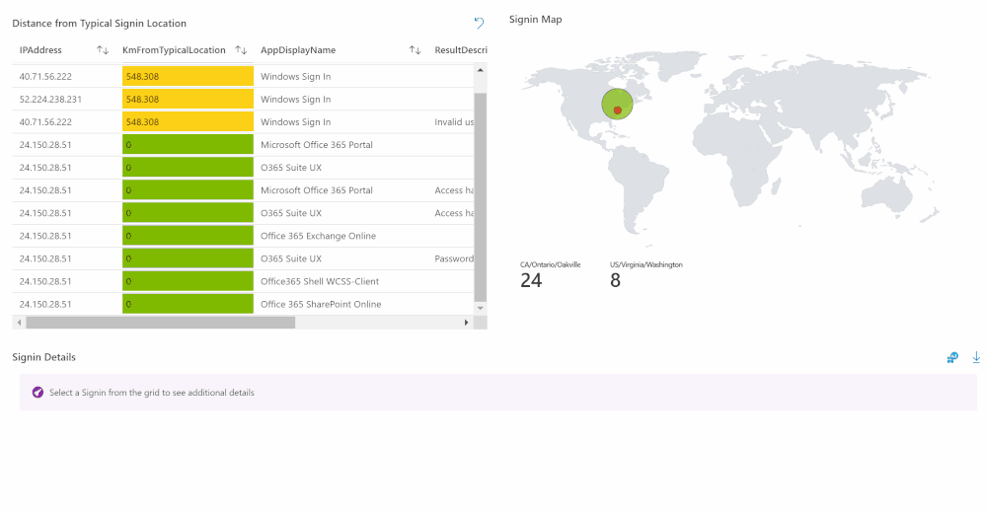Select the Office 365 SharePoint Online row
This screenshot has width=986, height=514.
click(x=243, y=304)
